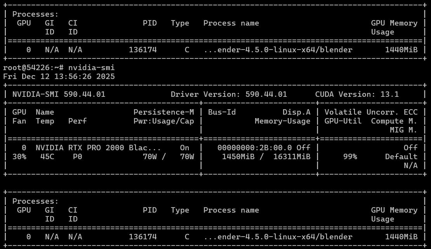Click the Volatile Uncorr. ECC header
This screenshot has width=431, height=249.
click(x=371, y=112)
